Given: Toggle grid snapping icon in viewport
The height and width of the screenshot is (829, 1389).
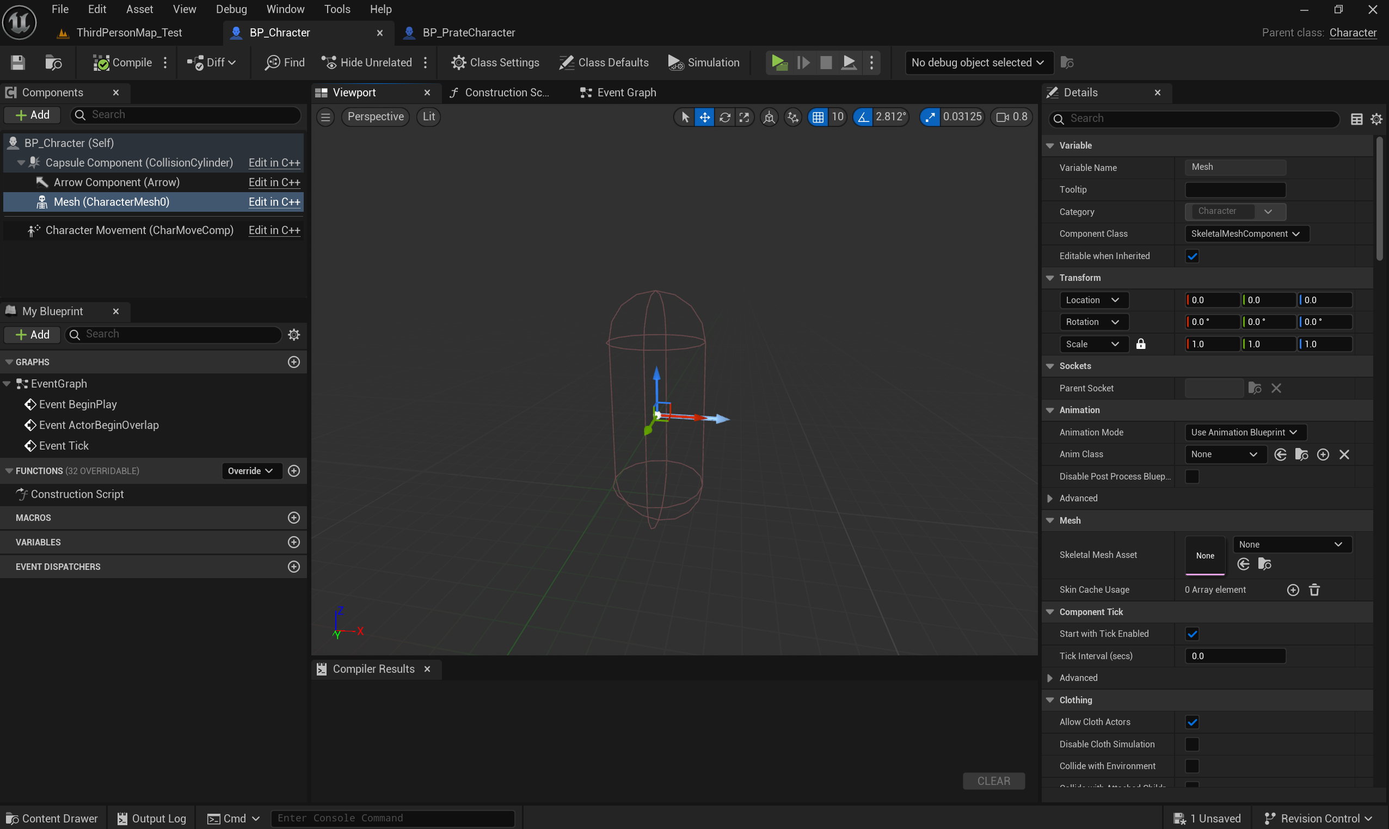Looking at the screenshot, I should click(818, 116).
